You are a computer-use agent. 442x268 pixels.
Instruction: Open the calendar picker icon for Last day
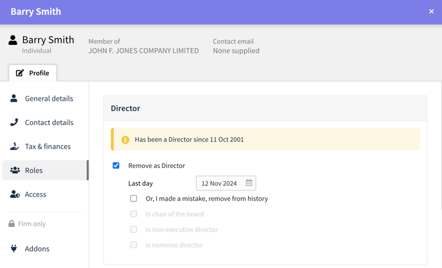[249, 183]
